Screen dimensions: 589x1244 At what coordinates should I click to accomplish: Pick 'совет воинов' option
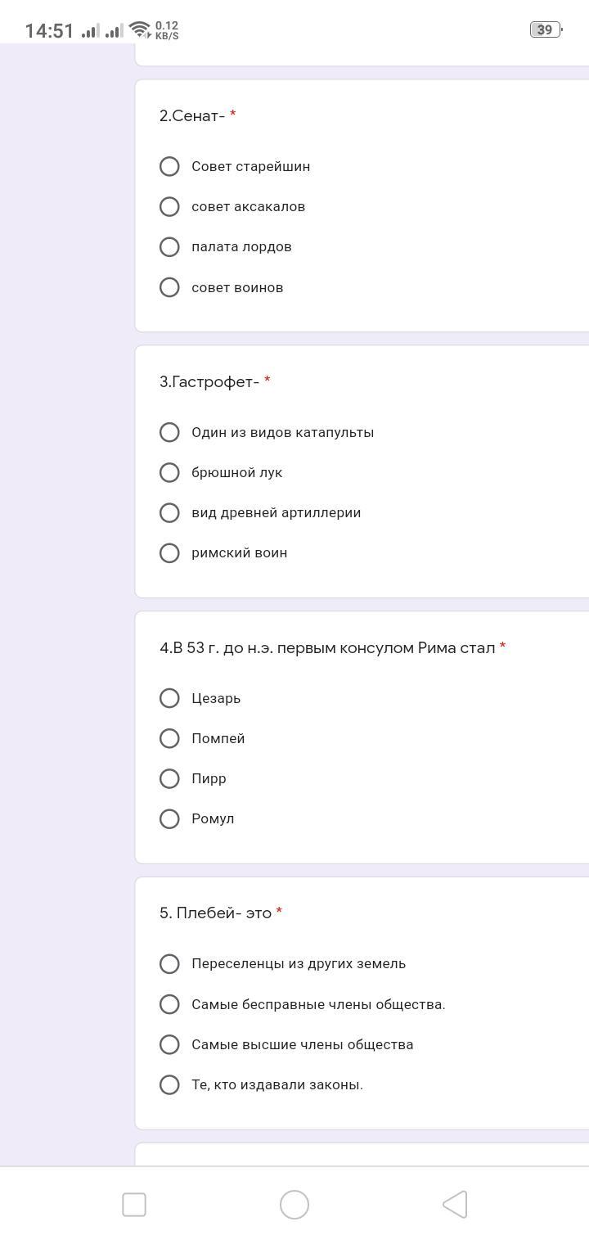tap(169, 287)
